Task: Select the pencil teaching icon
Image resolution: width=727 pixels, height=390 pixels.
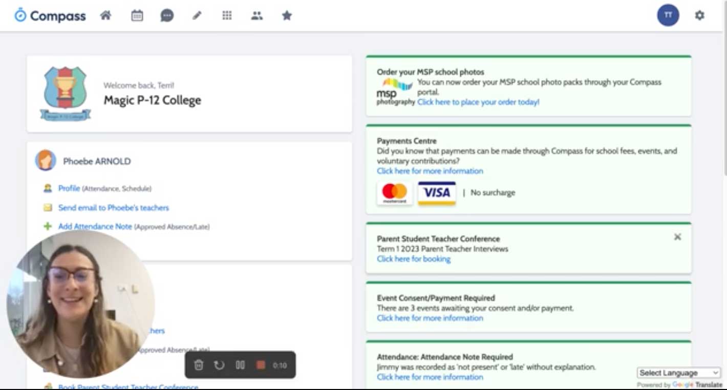Action: pos(196,15)
